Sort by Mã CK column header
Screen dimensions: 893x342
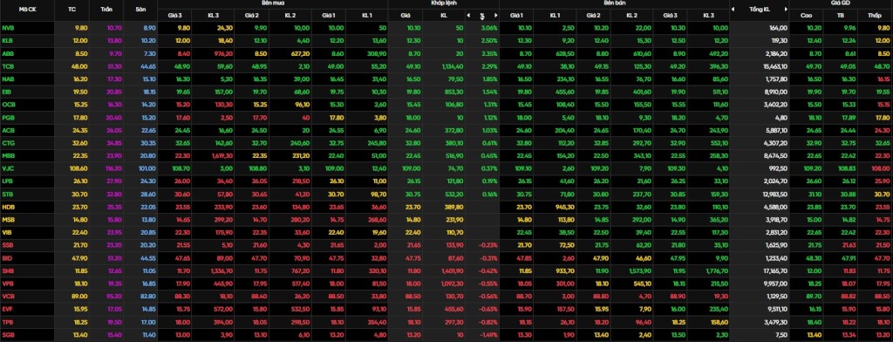27,10
